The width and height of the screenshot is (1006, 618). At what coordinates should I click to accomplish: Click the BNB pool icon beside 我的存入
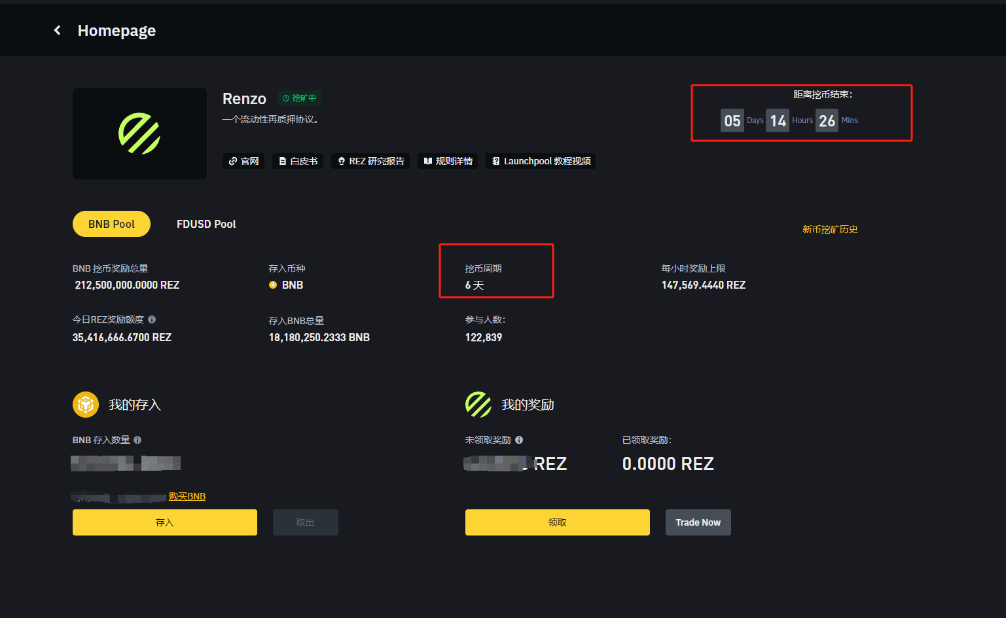tap(86, 405)
